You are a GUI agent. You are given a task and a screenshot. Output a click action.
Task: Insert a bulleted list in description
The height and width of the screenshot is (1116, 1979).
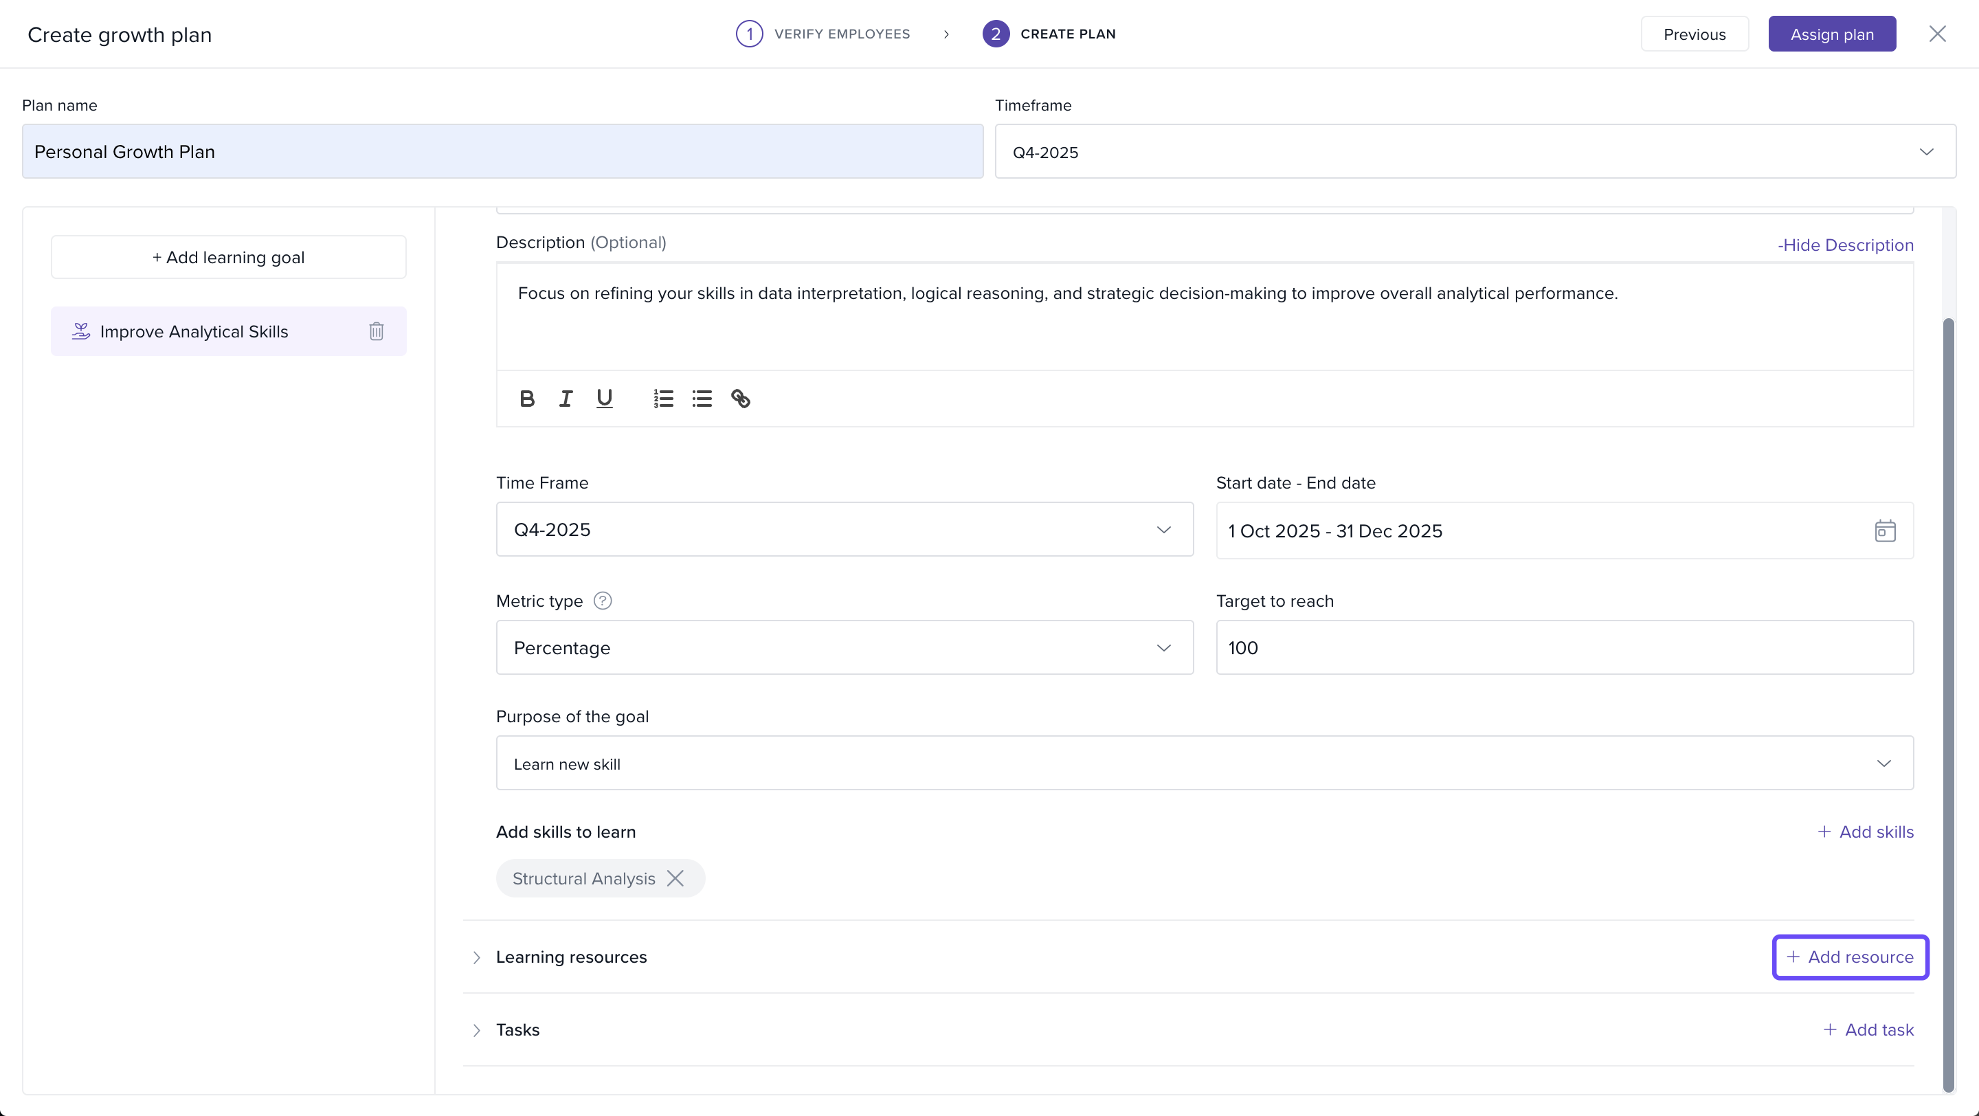pyautogui.click(x=702, y=399)
